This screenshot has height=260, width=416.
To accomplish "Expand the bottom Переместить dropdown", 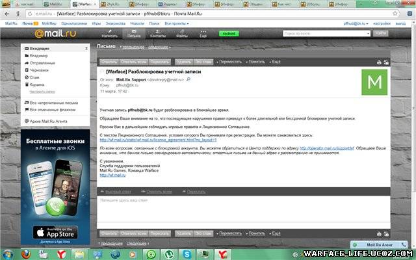I will point(229,233).
